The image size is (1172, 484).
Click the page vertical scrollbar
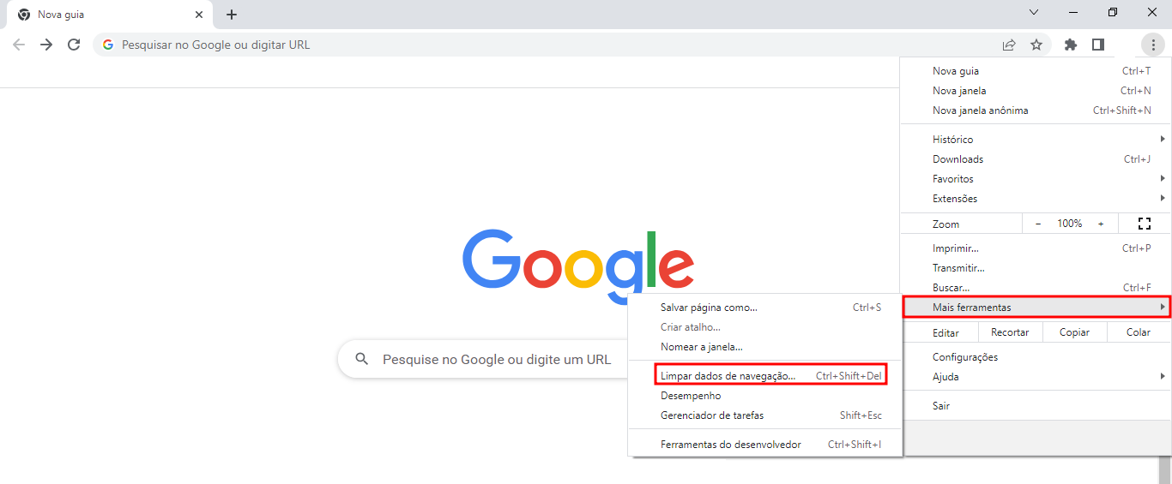click(1165, 470)
